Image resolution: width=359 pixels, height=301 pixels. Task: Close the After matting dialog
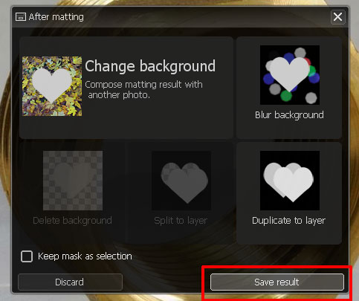point(338,17)
